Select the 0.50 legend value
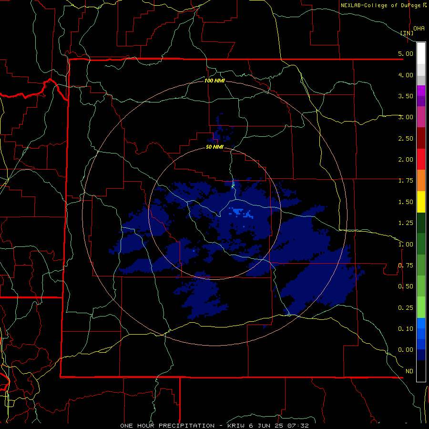The image size is (429, 429). tap(406, 286)
